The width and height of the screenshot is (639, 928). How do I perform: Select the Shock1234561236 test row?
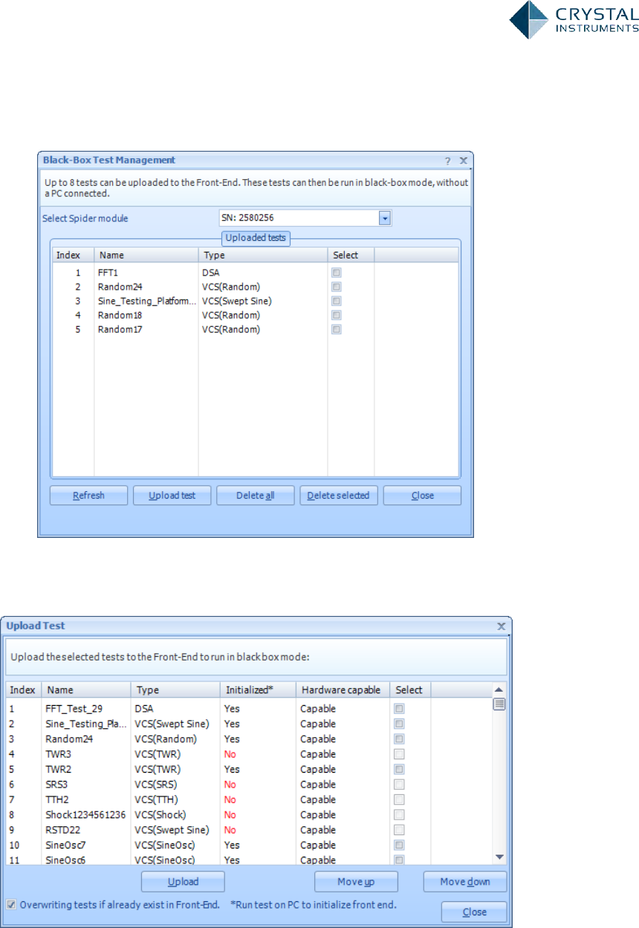click(249, 815)
